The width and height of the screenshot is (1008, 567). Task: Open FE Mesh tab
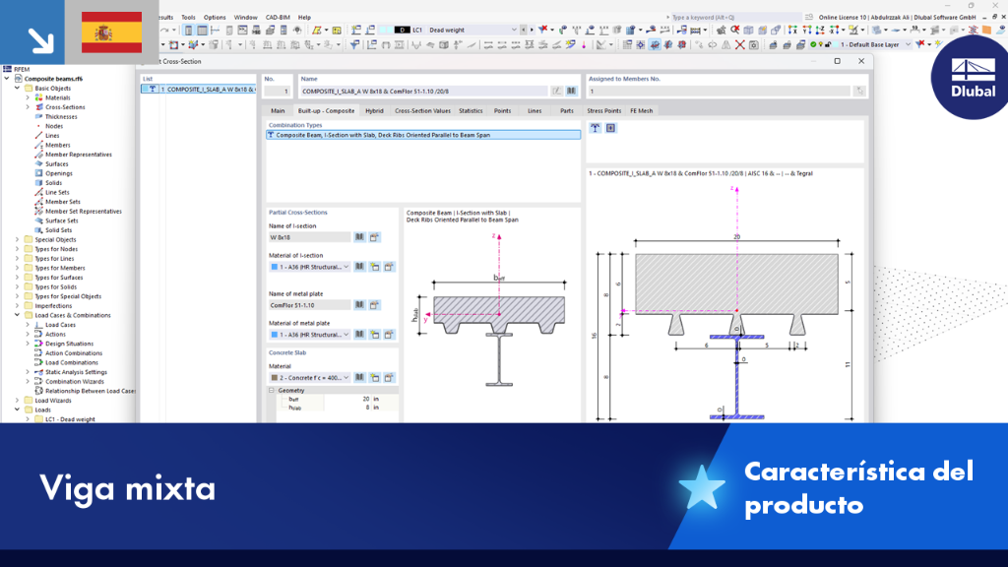click(641, 110)
